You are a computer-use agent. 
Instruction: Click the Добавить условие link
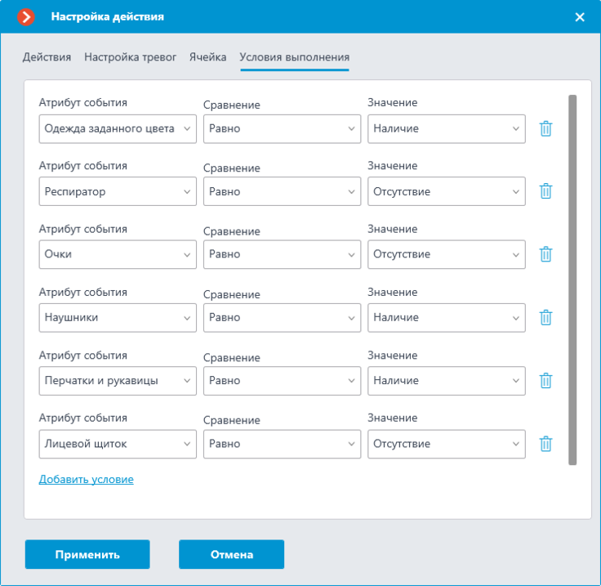87,480
